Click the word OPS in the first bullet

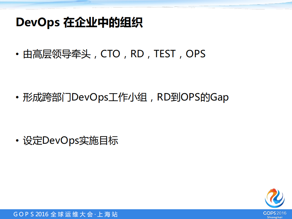pyautogui.click(x=195, y=54)
